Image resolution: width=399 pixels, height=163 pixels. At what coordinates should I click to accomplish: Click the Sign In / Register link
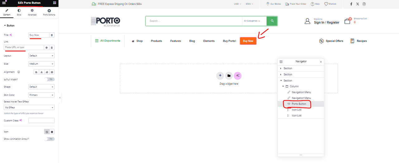point(326,22)
